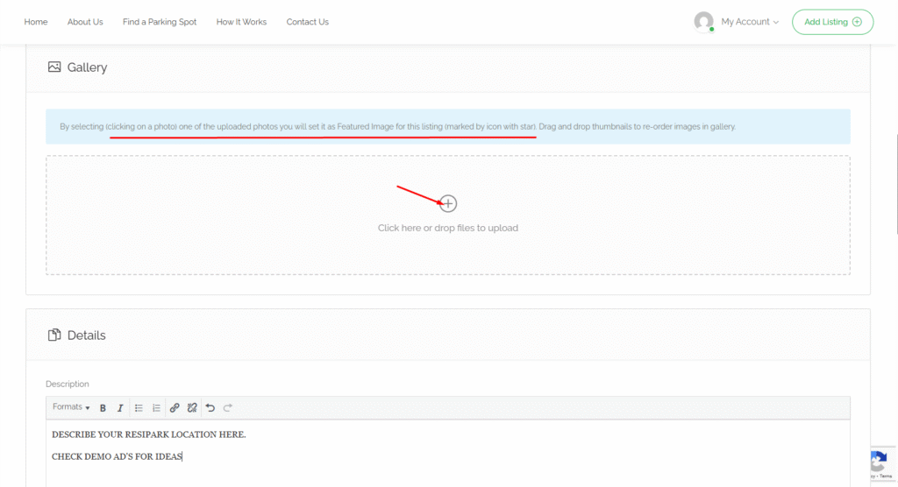Open the Contact Us page
The height and width of the screenshot is (487, 898).
coord(307,22)
